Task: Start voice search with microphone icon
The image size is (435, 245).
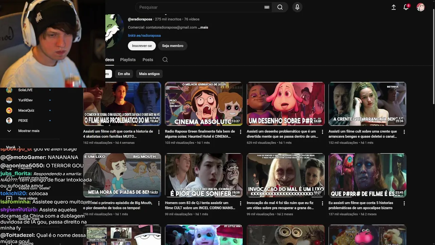Action: tap(297, 7)
